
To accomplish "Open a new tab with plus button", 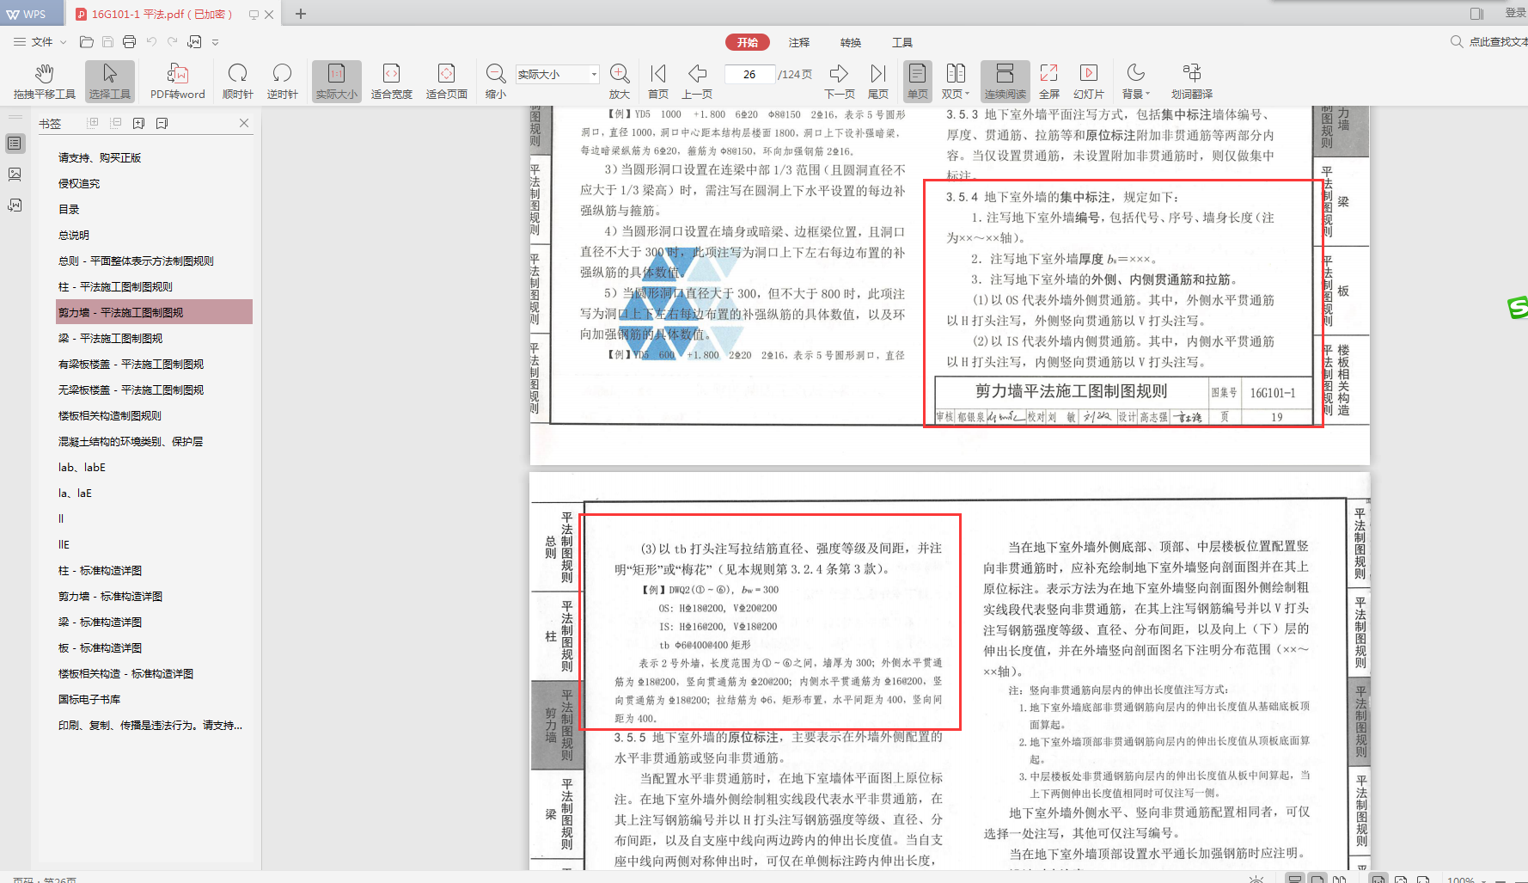I will (x=301, y=14).
